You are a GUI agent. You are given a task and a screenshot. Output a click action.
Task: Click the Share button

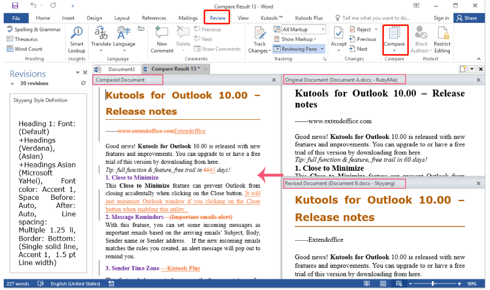467,18
